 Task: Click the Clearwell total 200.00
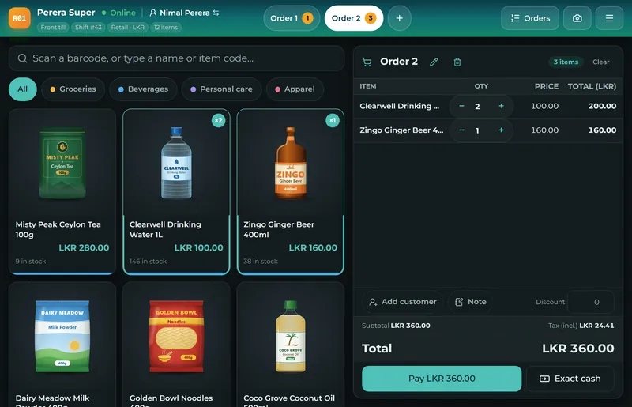click(602, 106)
